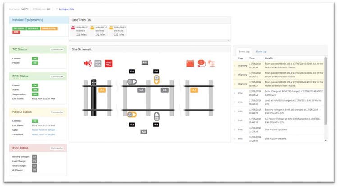Click the solar panel grid icon
This screenshot has width=338, height=187.
click(212, 63)
